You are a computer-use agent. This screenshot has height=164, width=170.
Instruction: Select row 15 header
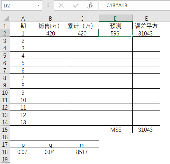5,129
